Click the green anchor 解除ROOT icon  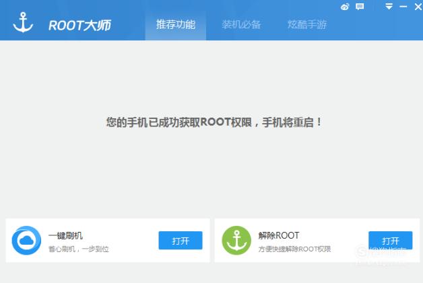[236, 241]
